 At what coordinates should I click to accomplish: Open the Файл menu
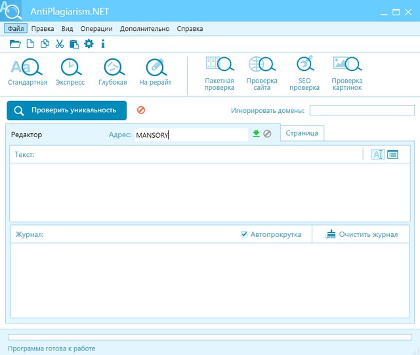[x=16, y=29]
